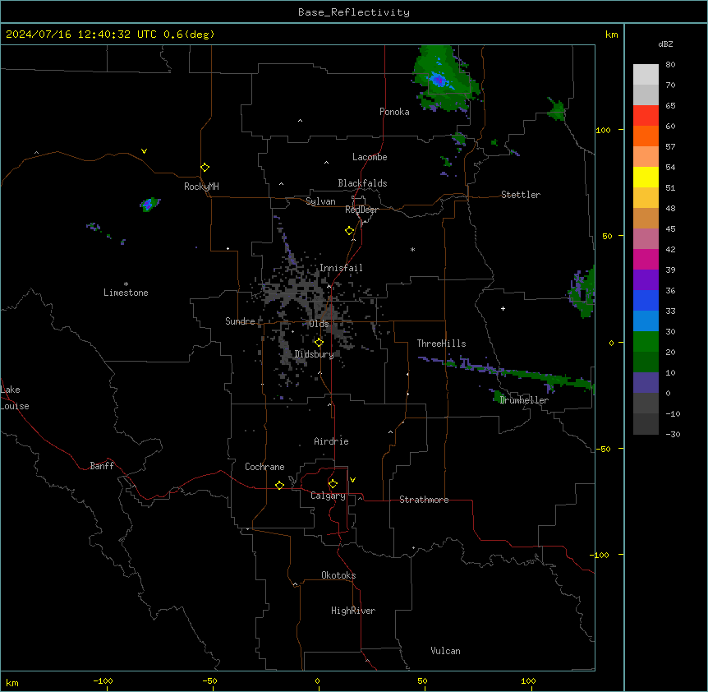Image resolution: width=708 pixels, height=692 pixels.
Task: Click the yellow diamond marker above Calgary
Action: 333,484
